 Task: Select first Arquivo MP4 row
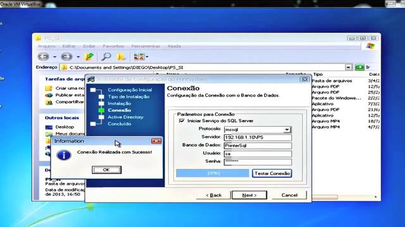(346, 121)
